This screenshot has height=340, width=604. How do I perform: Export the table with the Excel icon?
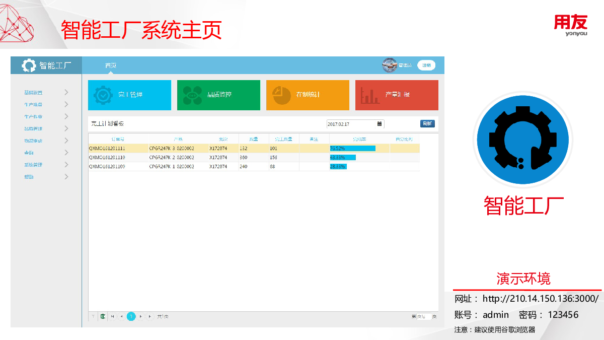(x=103, y=316)
